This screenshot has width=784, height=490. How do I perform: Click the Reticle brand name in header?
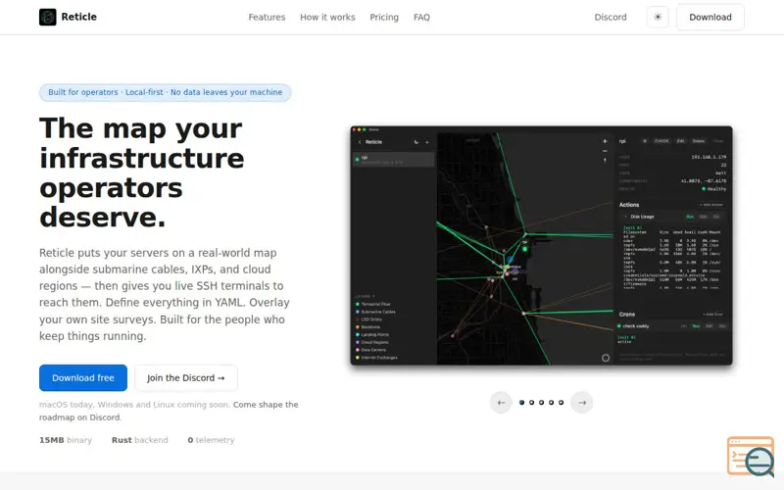coord(79,17)
